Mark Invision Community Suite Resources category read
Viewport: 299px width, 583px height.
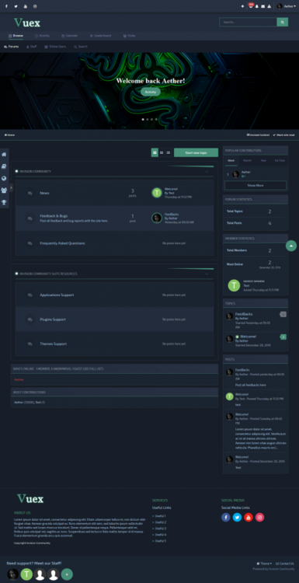pos(17,274)
